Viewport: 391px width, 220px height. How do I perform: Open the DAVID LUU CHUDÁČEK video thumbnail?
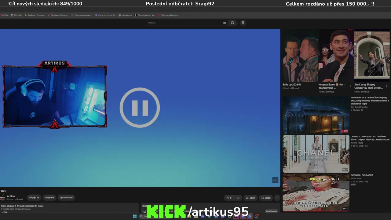pyautogui.click(x=316, y=193)
